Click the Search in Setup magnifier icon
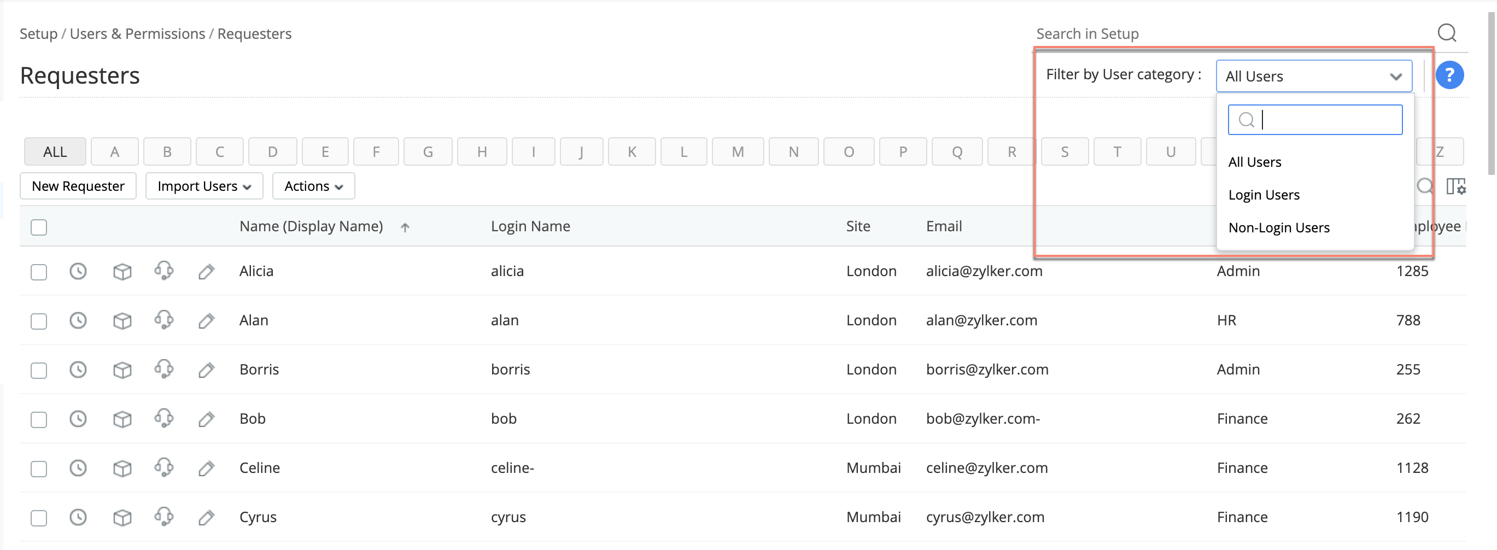Viewport: 1497px width, 550px height. coord(1447,33)
